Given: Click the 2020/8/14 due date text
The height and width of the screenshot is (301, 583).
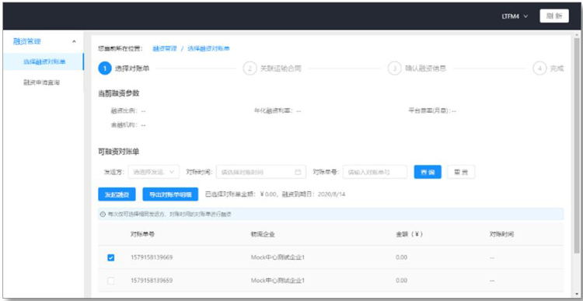Looking at the screenshot, I should (x=332, y=194).
